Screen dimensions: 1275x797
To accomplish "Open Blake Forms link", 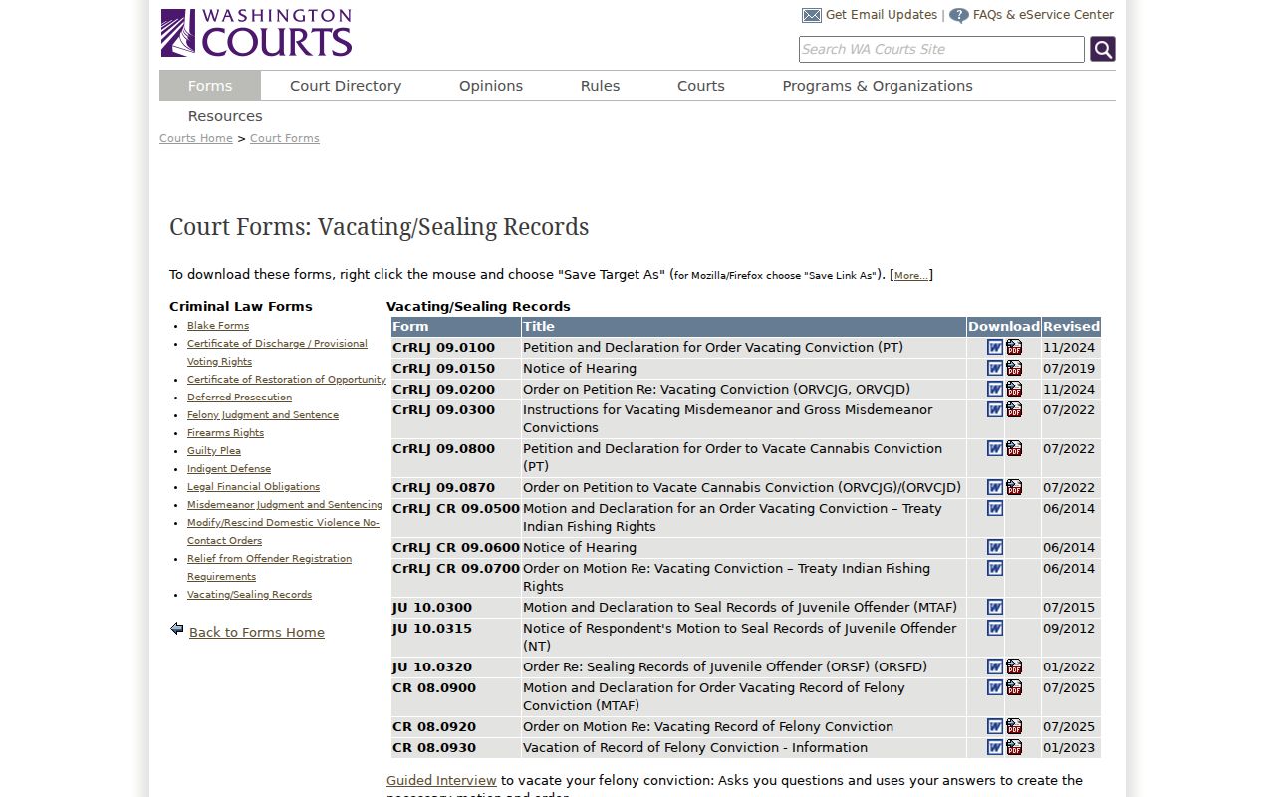I will (218, 326).
